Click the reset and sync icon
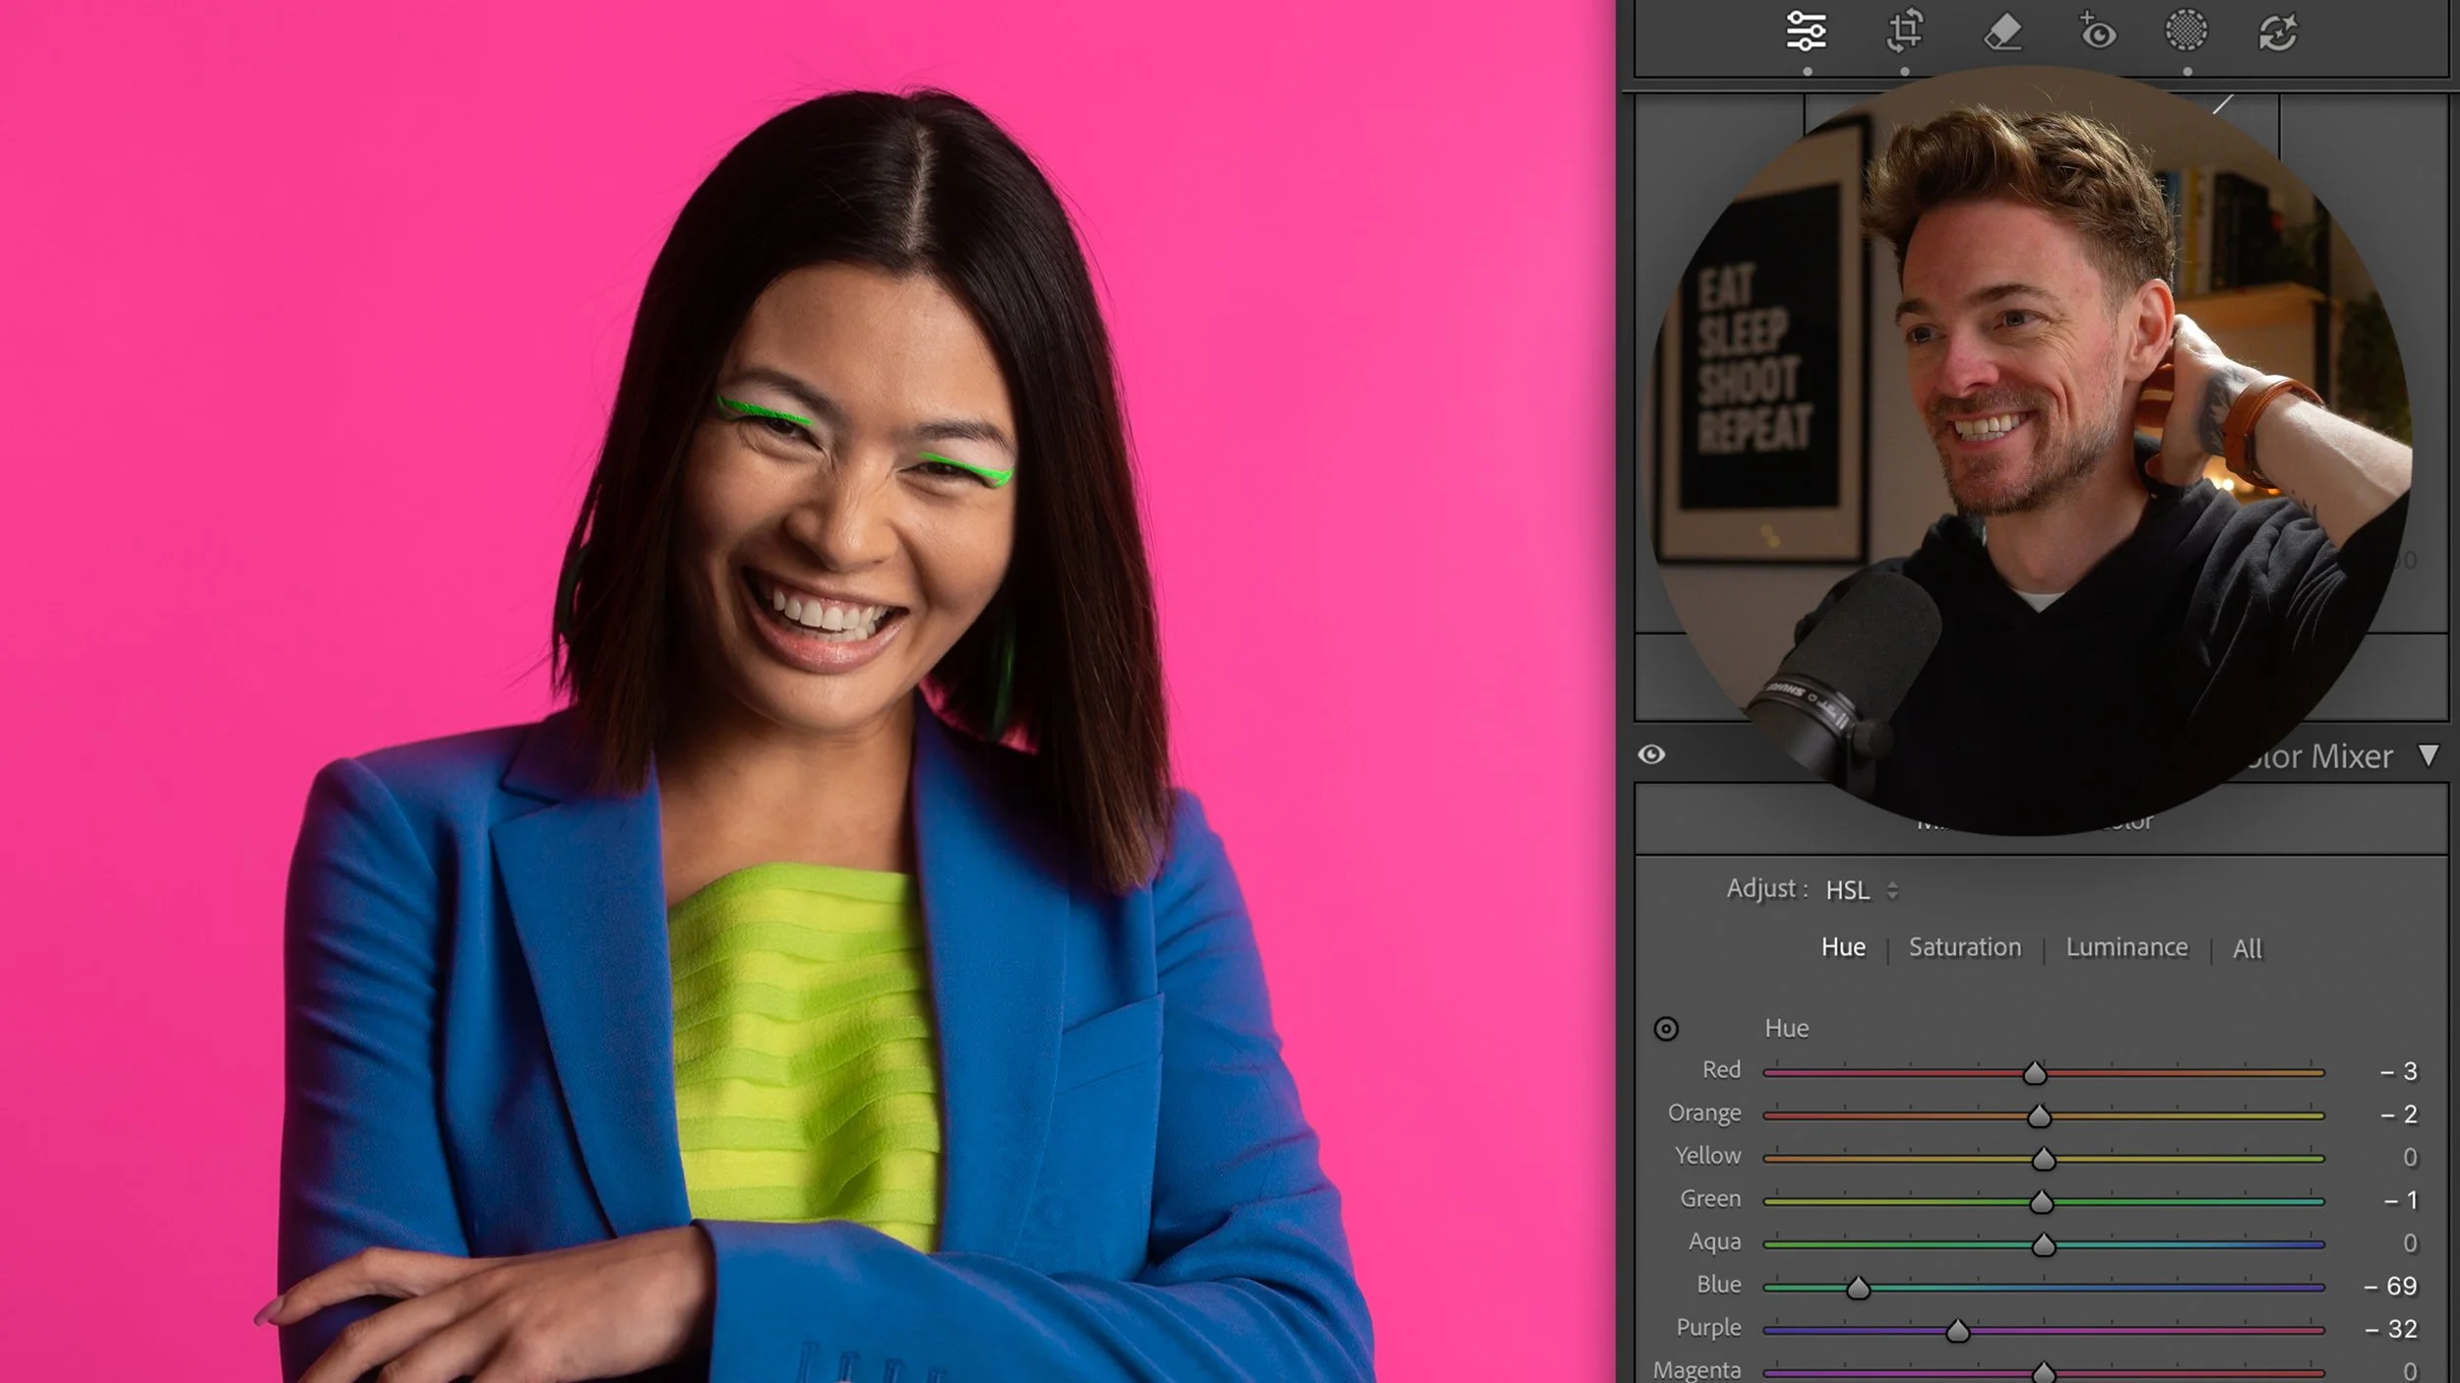 tap(2277, 32)
